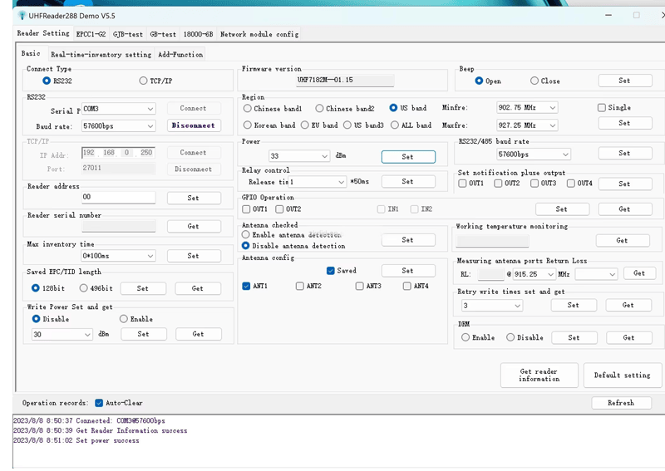Minimize the UHFReader288 Demo window
This screenshot has width=665, height=471.
coord(608,15)
